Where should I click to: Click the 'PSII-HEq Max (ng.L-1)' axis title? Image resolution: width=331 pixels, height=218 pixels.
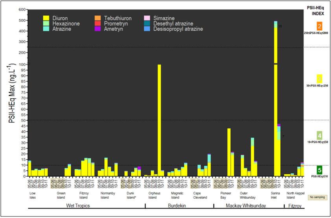(x=13, y=93)
